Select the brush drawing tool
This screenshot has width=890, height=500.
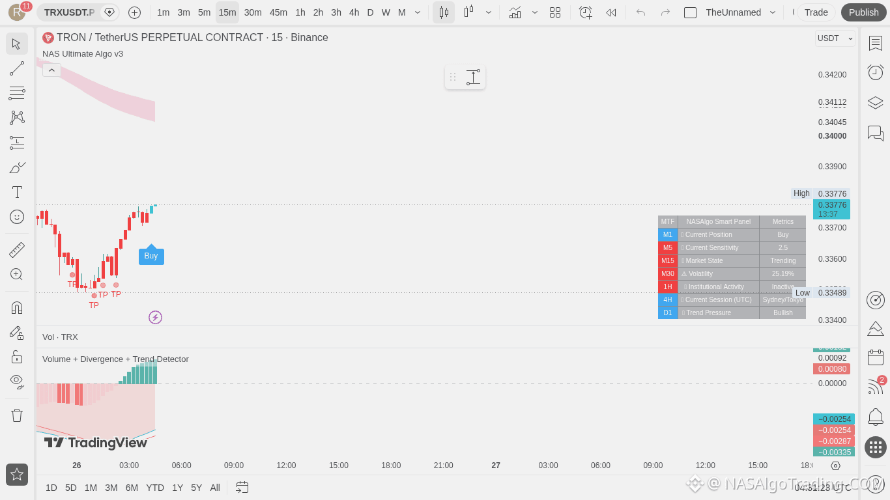(17, 167)
